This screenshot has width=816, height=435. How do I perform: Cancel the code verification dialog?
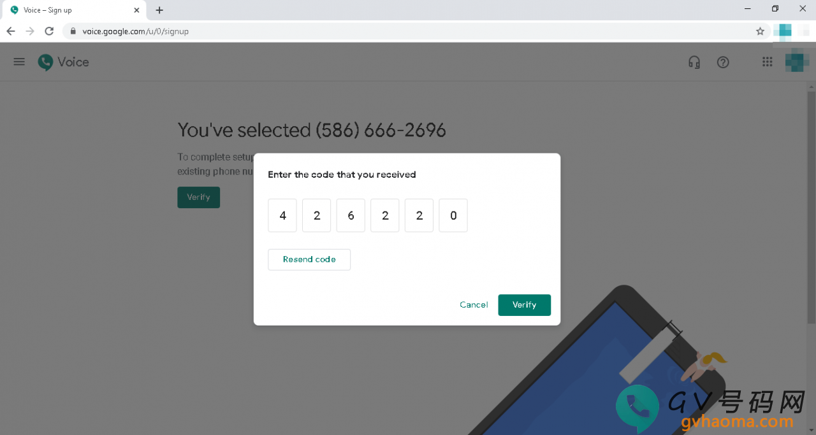tap(474, 304)
